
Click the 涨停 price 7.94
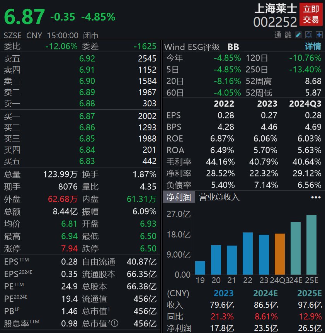[x=70, y=248]
